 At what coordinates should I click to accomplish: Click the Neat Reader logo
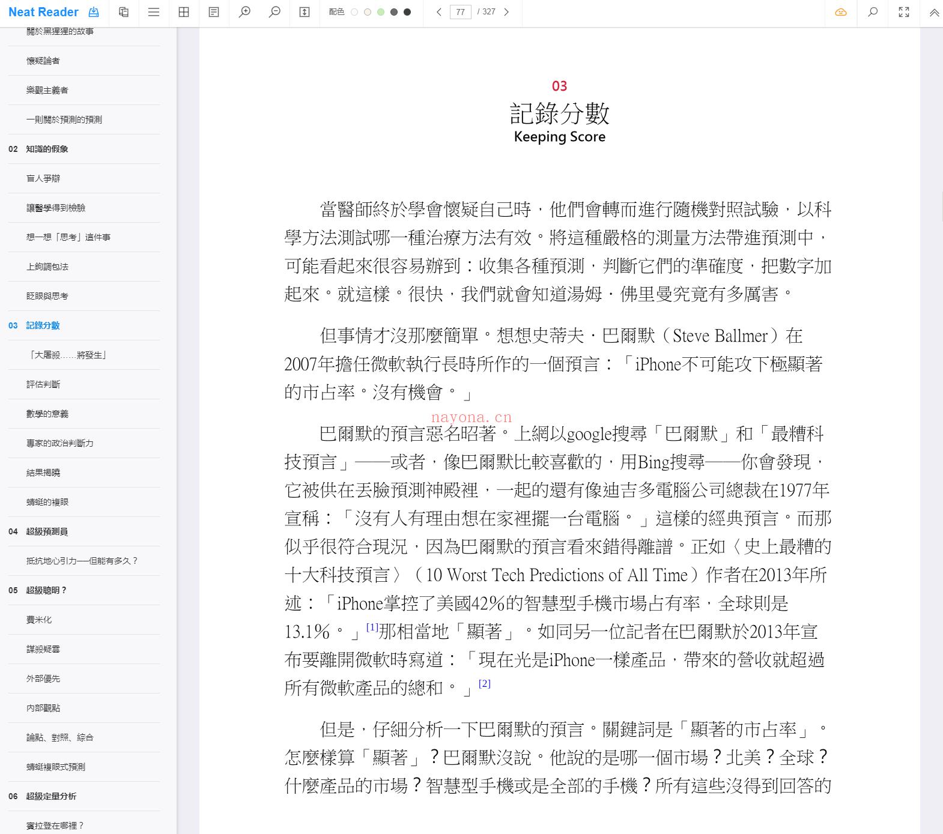click(x=43, y=12)
